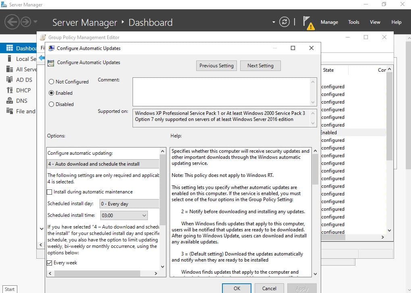This screenshot has width=411, height=293.
Task: Open the Scheduled install time dropdown
Action: (x=123, y=216)
